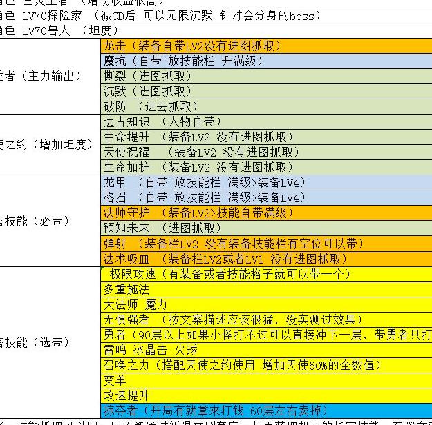Click the yellow 极限攻速 cell

266,274
